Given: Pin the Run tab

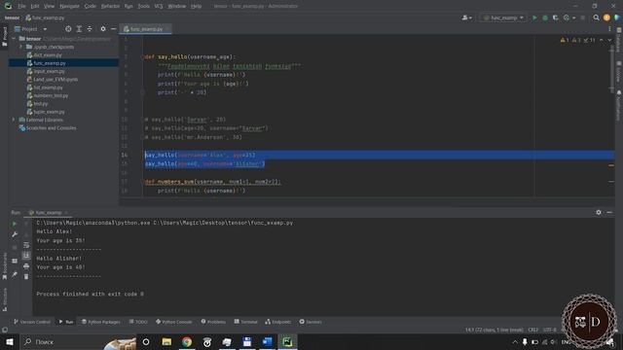Looking at the screenshot, I should [x=15, y=274].
